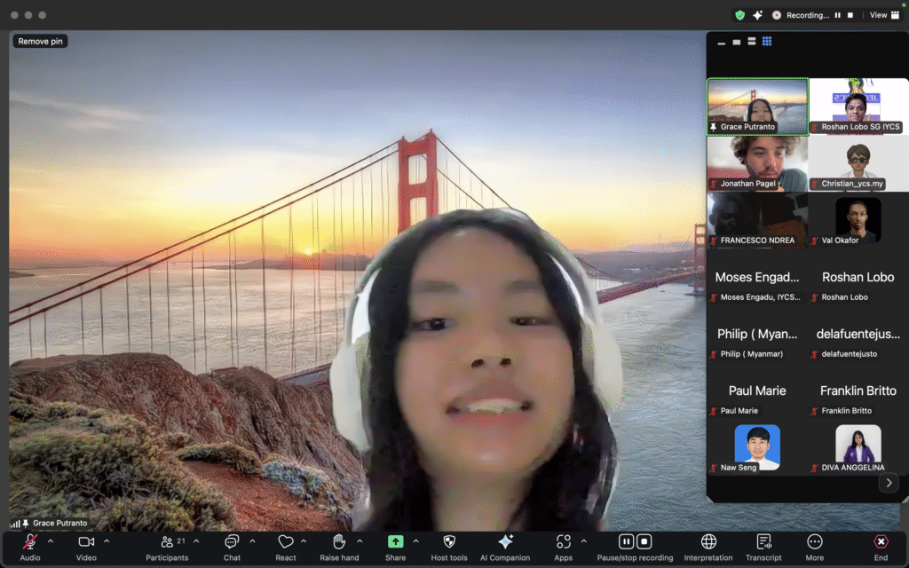The height and width of the screenshot is (568, 909).
Task: Select Grace Putranto's video thumbnail
Action: pyautogui.click(x=758, y=106)
